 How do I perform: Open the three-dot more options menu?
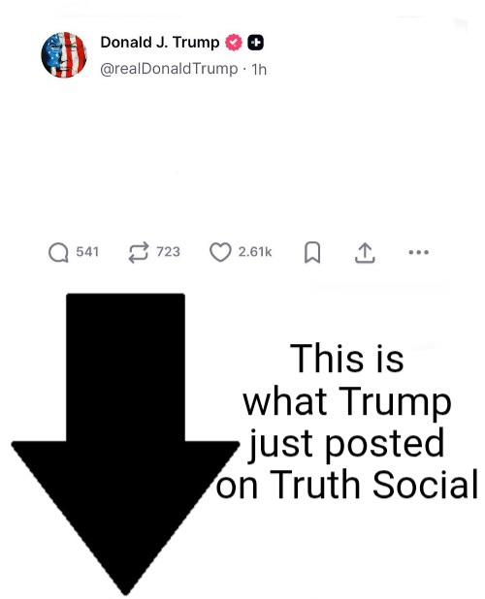[x=419, y=252]
